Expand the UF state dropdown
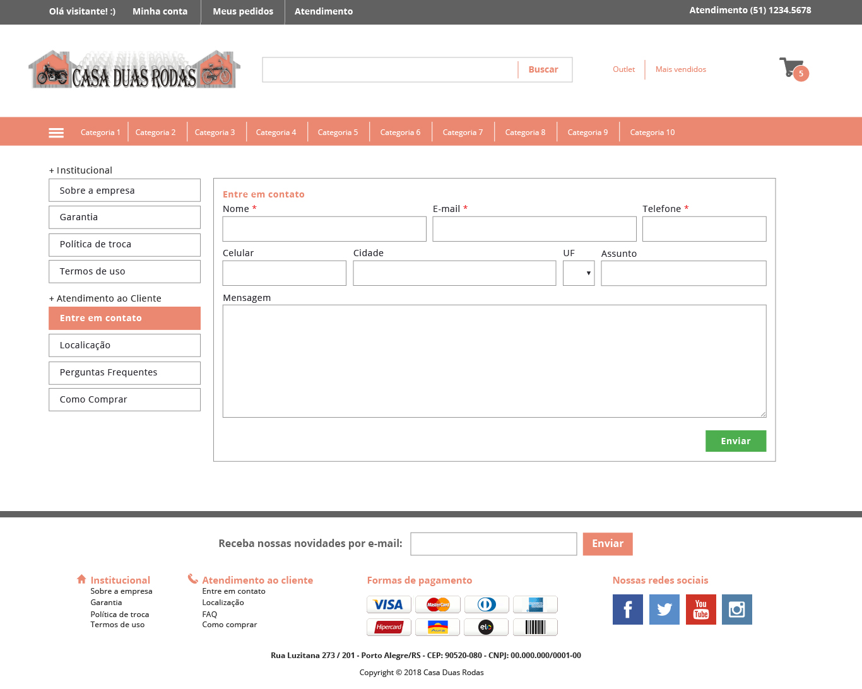 [x=579, y=273]
